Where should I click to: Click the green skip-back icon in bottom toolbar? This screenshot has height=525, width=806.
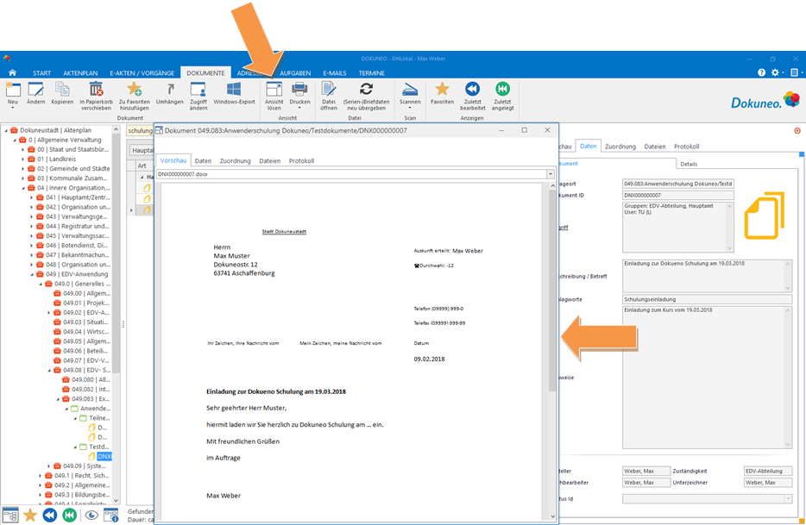tap(69, 515)
